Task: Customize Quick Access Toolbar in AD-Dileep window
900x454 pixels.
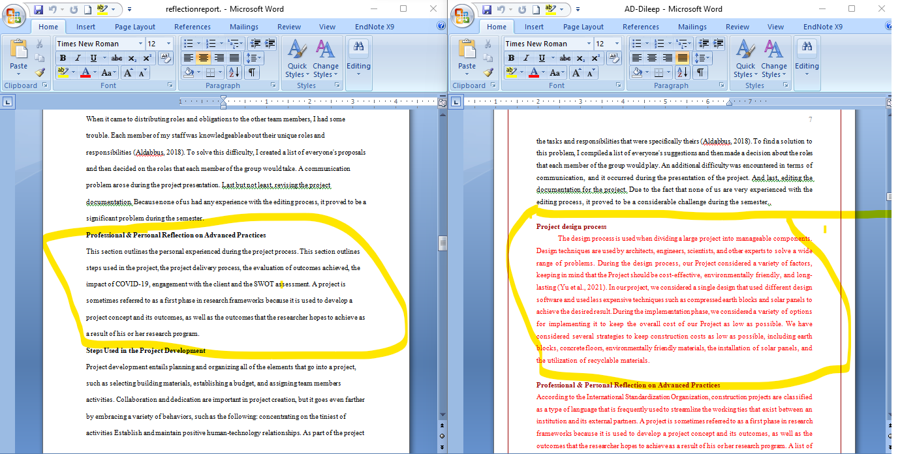Action: [578, 10]
